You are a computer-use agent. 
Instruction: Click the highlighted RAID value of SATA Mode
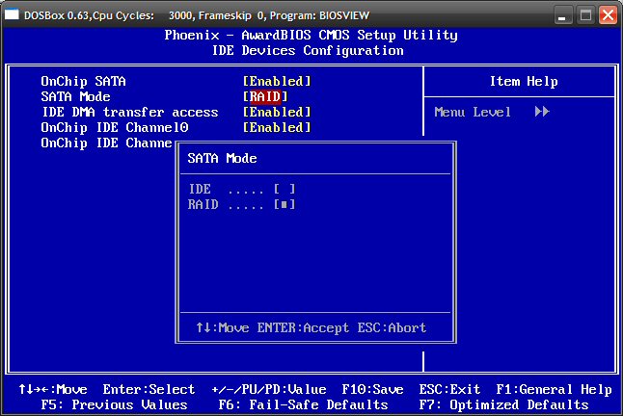[265, 96]
